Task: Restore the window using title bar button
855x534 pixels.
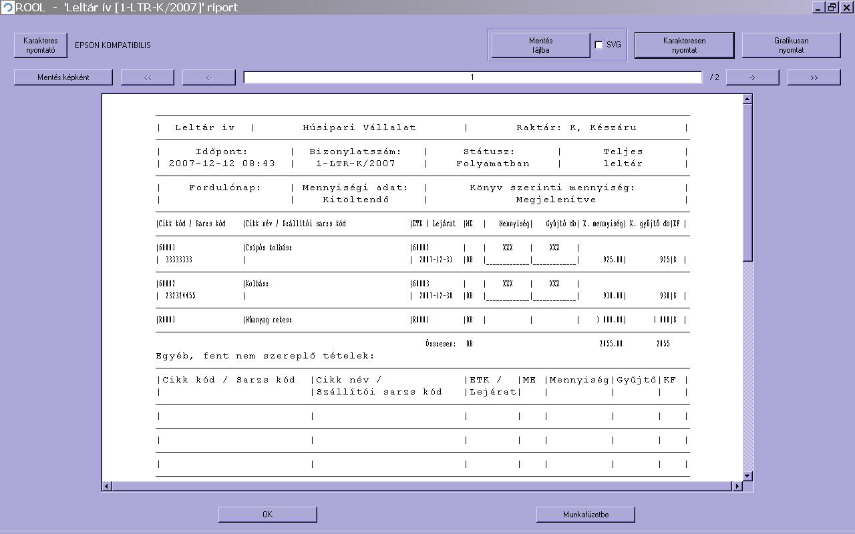Action: click(x=832, y=7)
